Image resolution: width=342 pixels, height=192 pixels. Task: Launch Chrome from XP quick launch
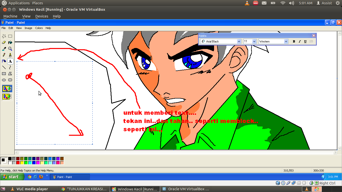[x=30, y=177]
